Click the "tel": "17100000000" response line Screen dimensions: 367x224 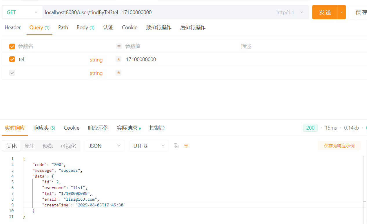pos(67,193)
